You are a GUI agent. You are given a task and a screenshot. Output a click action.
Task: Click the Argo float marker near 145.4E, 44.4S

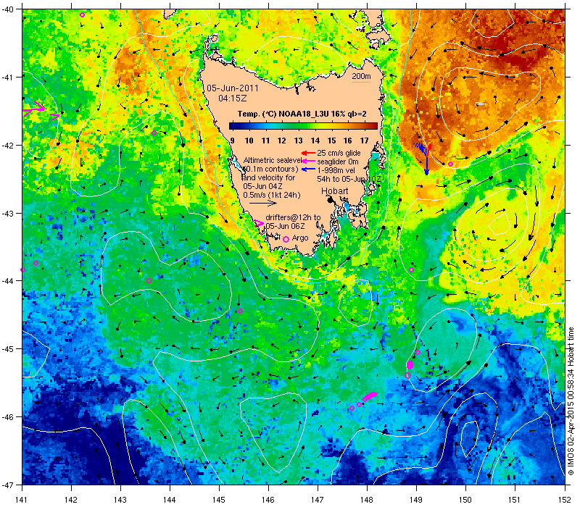[240, 311]
